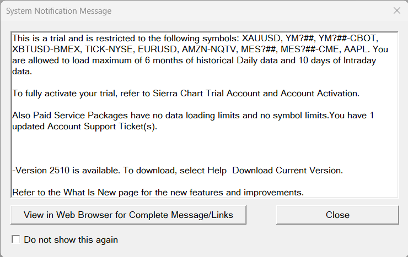Screen dimensions: 408x257
Task: Close the dialog using the title bar X
Action: (x=396, y=10)
